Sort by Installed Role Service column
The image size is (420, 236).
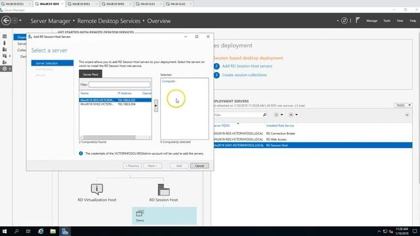(x=280, y=125)
